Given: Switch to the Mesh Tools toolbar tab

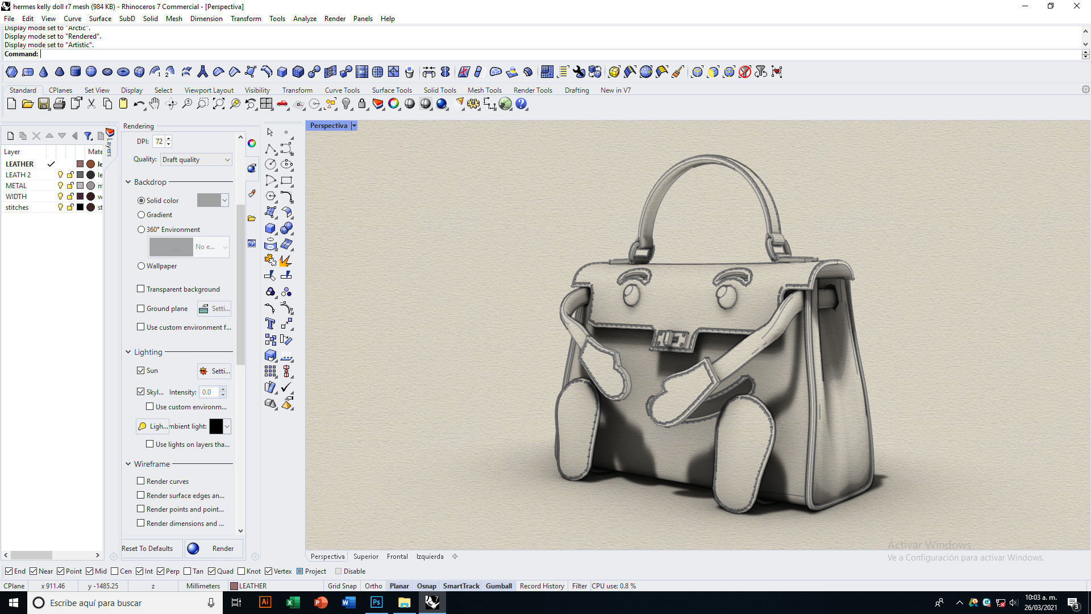Looking at the screenshot, I should 484,90.
